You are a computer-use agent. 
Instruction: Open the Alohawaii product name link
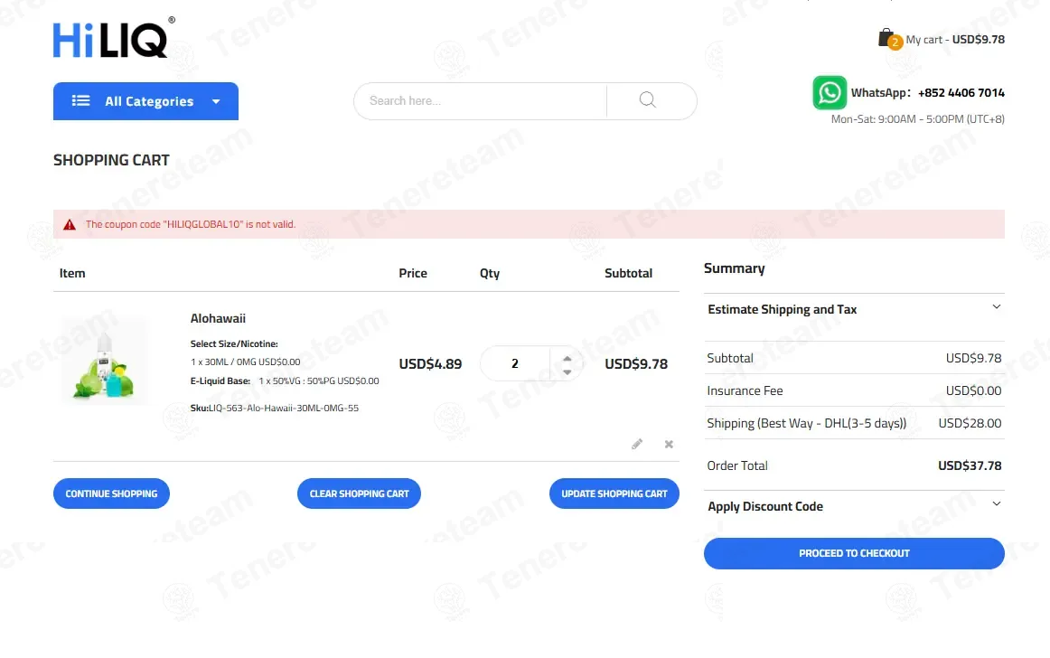click(218, 318)
